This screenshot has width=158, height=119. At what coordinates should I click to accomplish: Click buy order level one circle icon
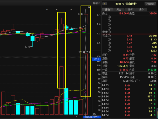(109, 36)
